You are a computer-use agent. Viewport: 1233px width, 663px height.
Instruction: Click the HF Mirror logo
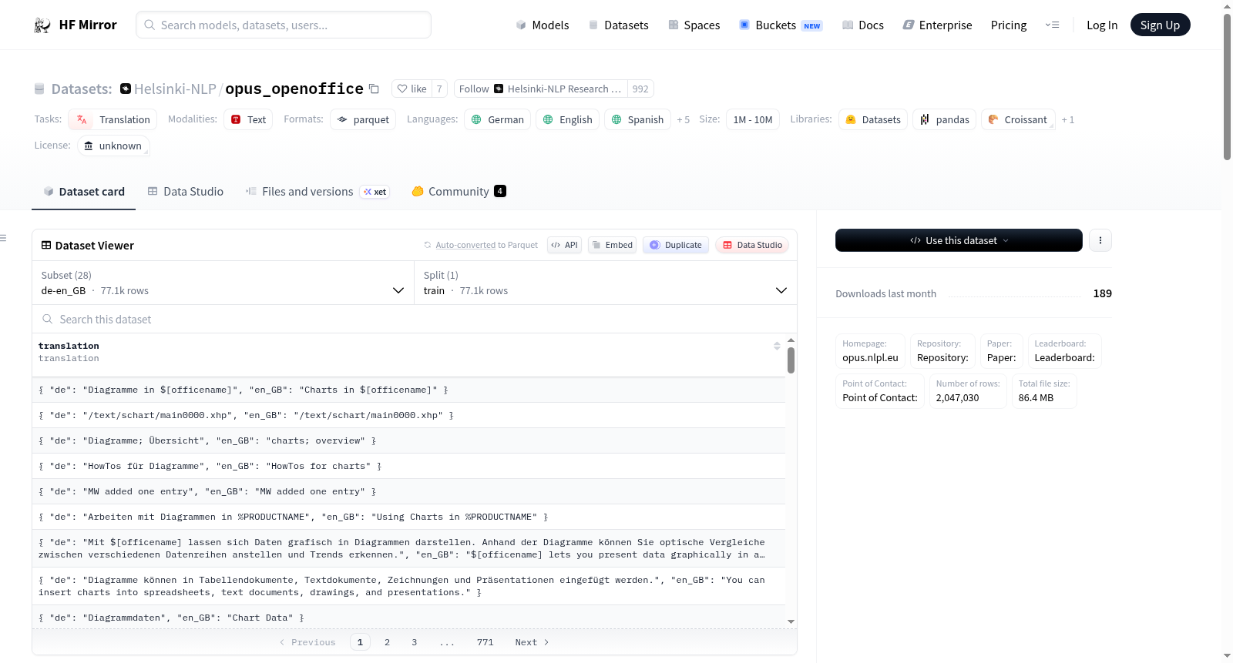tap(75, 25)
